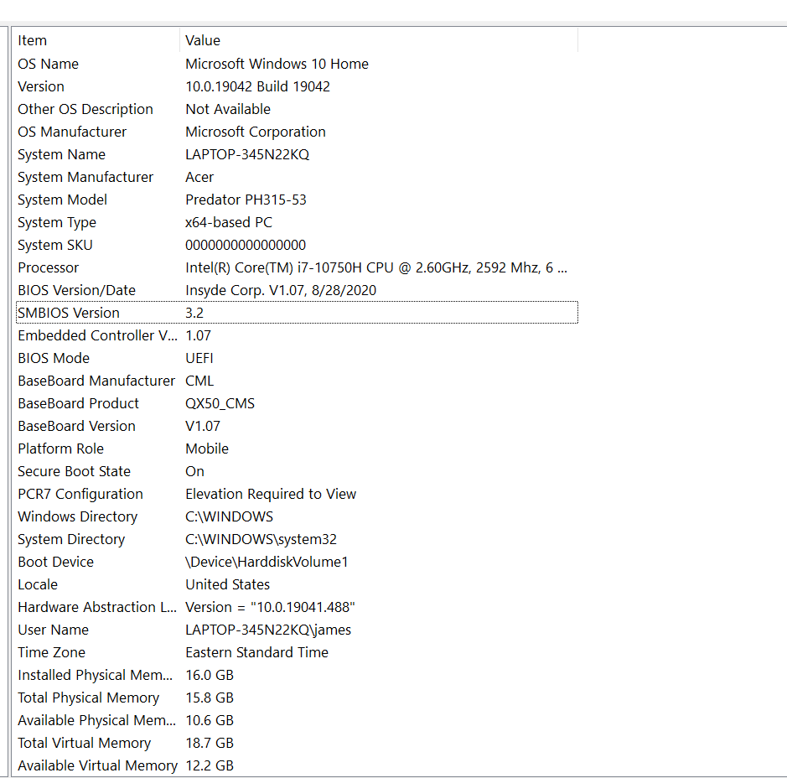
Task: Select the BaseBoard Product row
Action: pyautogui.click(x=298, y=403)
